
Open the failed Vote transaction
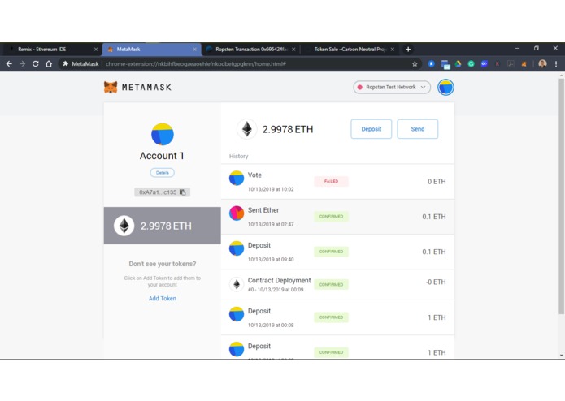(337, 181)
